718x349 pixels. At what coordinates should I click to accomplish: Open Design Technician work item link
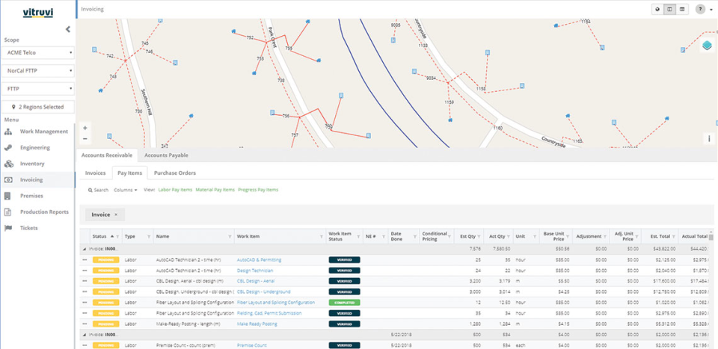254,271
